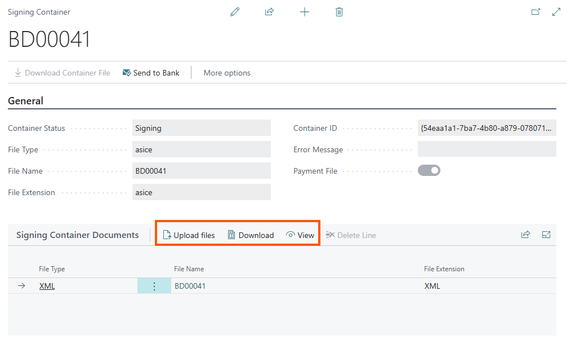This screenshot has width=571, height=344.
Task: Click View action with eye icon
Action: click(300, 235)
